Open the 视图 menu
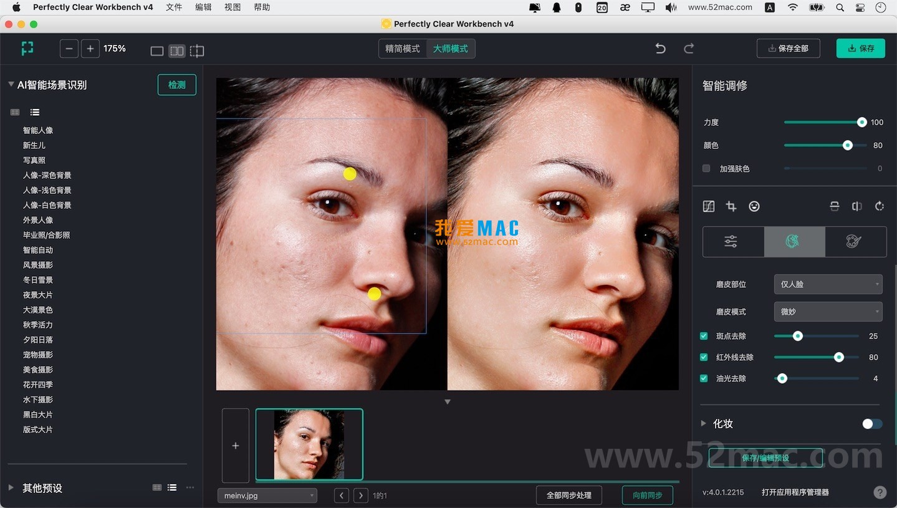Viewport: 897px width, 508px height. click(x=233, y=7)
